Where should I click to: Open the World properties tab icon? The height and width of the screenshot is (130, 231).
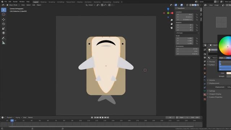205,69
